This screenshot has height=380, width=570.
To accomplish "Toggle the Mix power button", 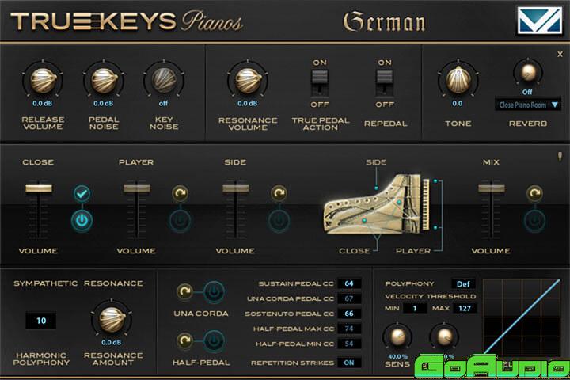I will pos(534,220).
